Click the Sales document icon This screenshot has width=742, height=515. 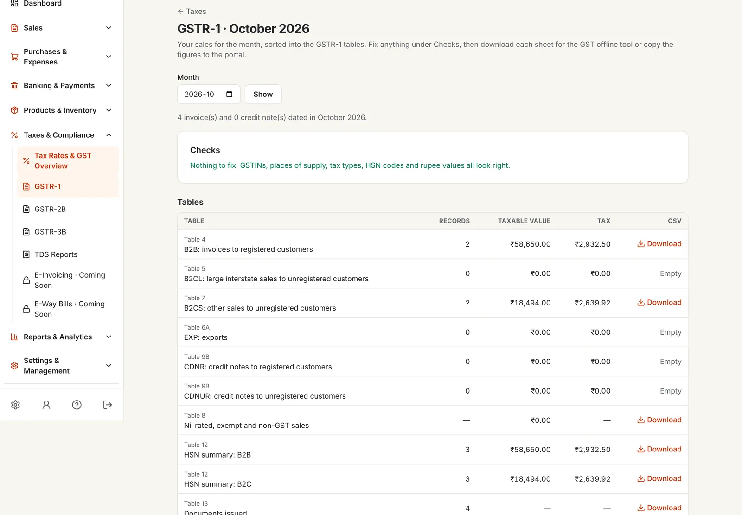[14, 28]
